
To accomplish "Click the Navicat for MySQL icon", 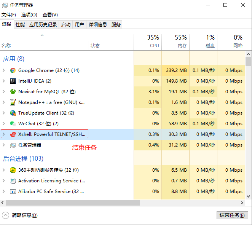I will pos(13,92).
